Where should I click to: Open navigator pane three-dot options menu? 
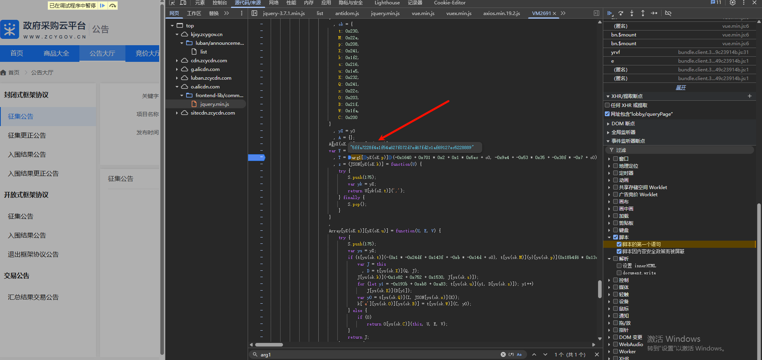click(x=242, y=13)
